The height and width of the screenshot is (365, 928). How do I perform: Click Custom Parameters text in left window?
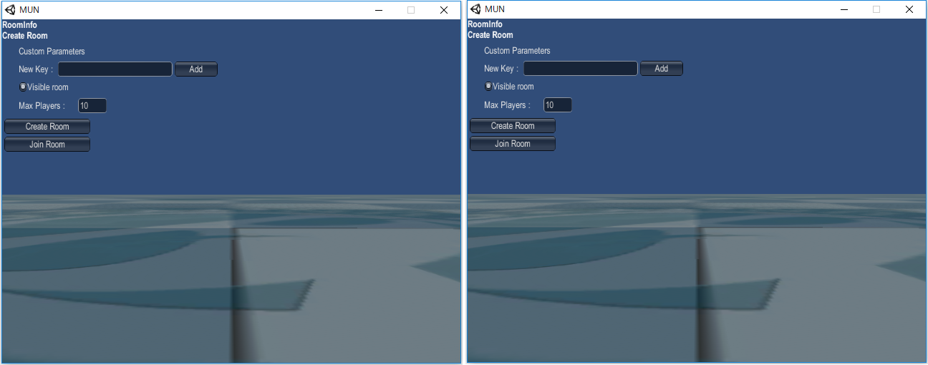coord(52,52)
